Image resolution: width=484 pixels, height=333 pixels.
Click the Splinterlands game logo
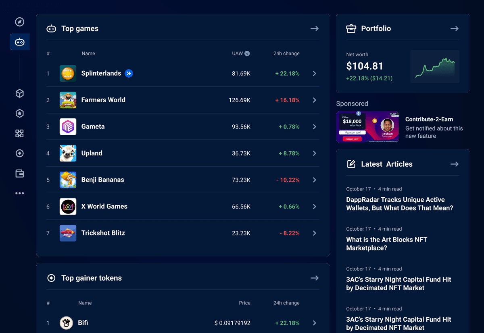(x=68, y=73)
